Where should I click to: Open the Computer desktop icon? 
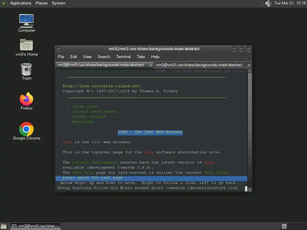(x=26, y=23)
